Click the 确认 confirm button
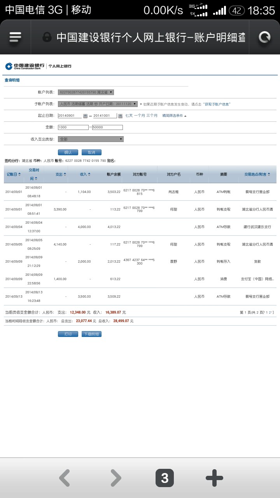 [x=68, y=152]
